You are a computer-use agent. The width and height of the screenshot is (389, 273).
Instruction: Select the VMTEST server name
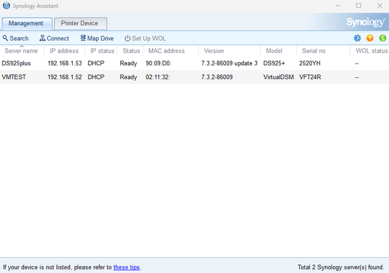[x=14, y=77]
